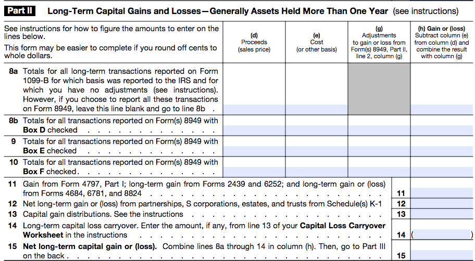Viewport: 475px width, 261px height.
Task: Select line 8b Cost (e) field
Action: tap(316, 130)
